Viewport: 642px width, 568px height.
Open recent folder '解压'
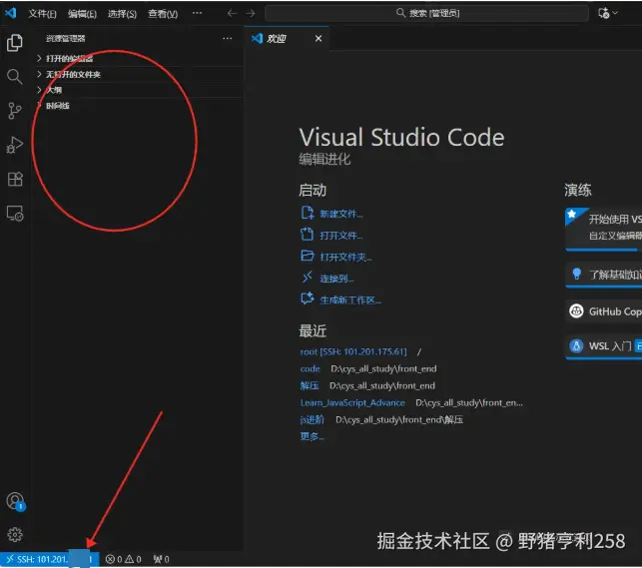tap(310, 386)
